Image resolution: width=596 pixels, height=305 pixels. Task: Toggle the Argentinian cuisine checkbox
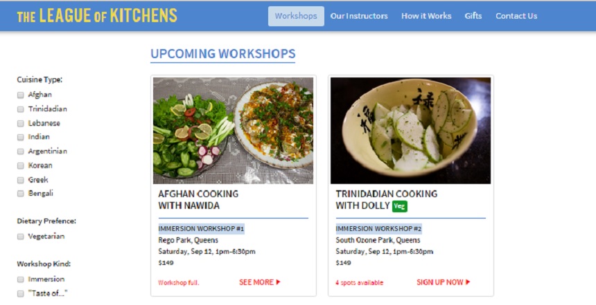21,151
